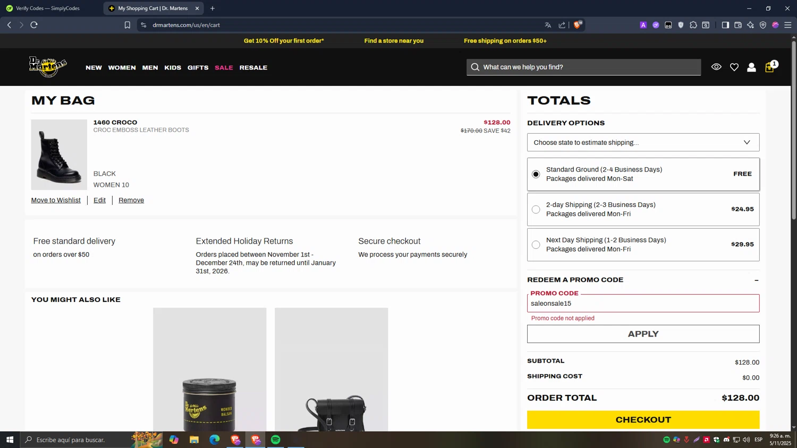Screen dimensions: 797x448
Task: Open the RESALE menu
Action: (x=253, y=67)
